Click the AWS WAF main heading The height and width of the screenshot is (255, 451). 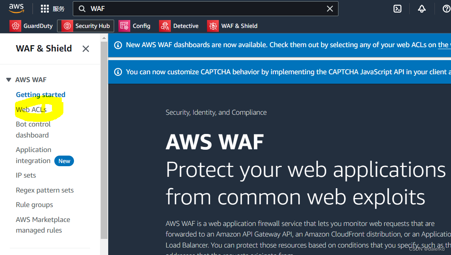click(214, 142)
